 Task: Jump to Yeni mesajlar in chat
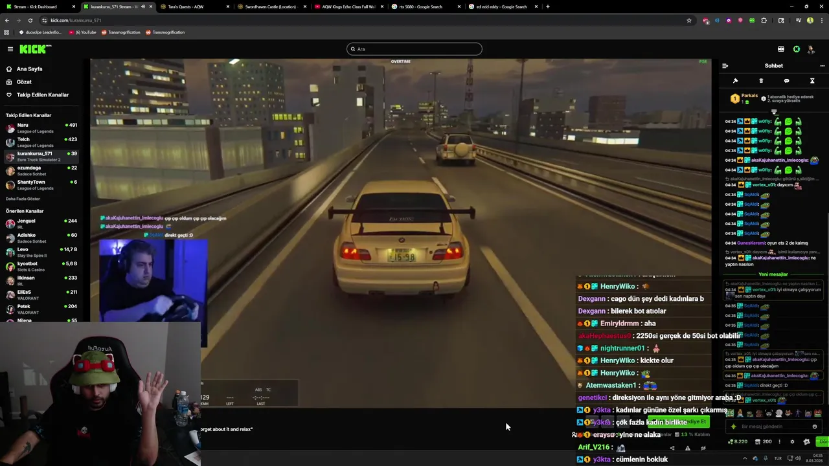(773, 274)
